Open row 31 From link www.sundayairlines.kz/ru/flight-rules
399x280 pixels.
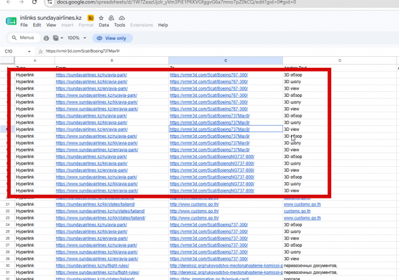(97, 272)
